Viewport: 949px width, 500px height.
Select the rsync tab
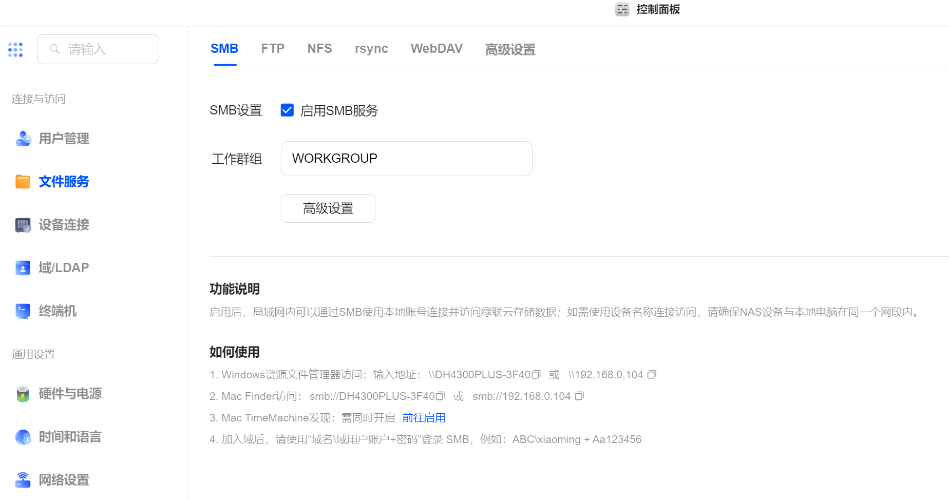(371, 49)
